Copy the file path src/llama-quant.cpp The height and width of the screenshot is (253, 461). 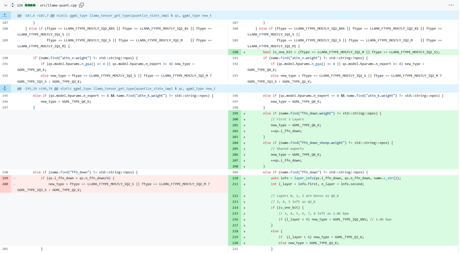(x=81, y=5)
